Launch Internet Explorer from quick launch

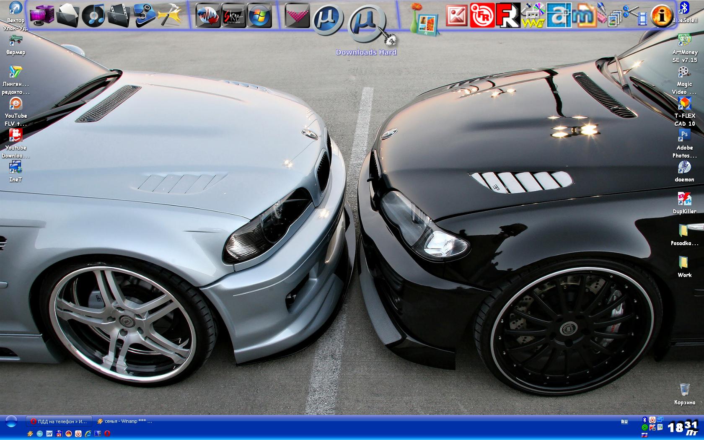point(88,434)
